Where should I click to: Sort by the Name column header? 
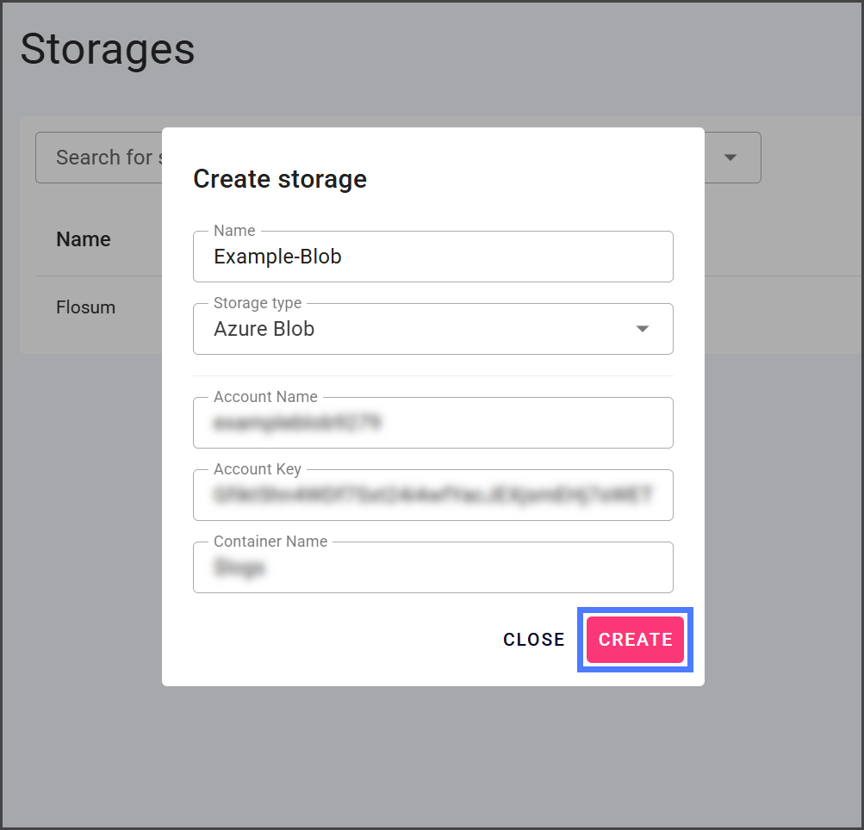84,239
